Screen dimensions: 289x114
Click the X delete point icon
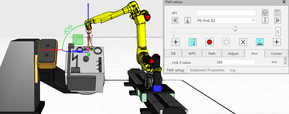point(243,42)
